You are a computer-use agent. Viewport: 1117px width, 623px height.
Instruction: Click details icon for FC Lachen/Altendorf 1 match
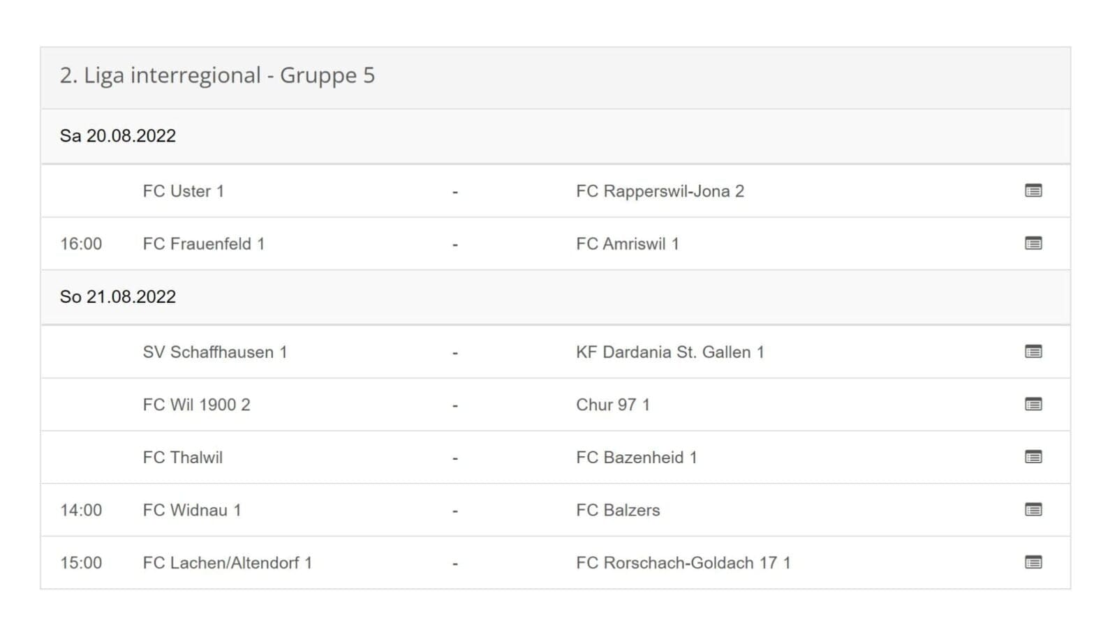(x=1033, y=562)
